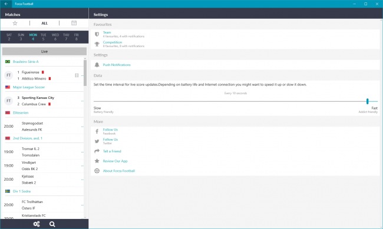Select Sunday 3 in date strip
The image size is (383, 229).
(21, 37)
